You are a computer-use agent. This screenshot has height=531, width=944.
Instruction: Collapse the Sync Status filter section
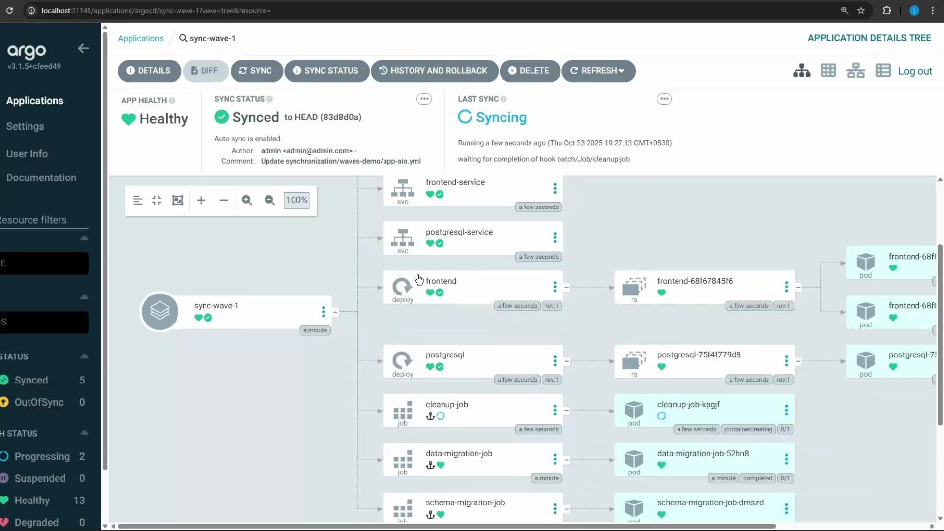pyautogui.click(x=84, y=356)
